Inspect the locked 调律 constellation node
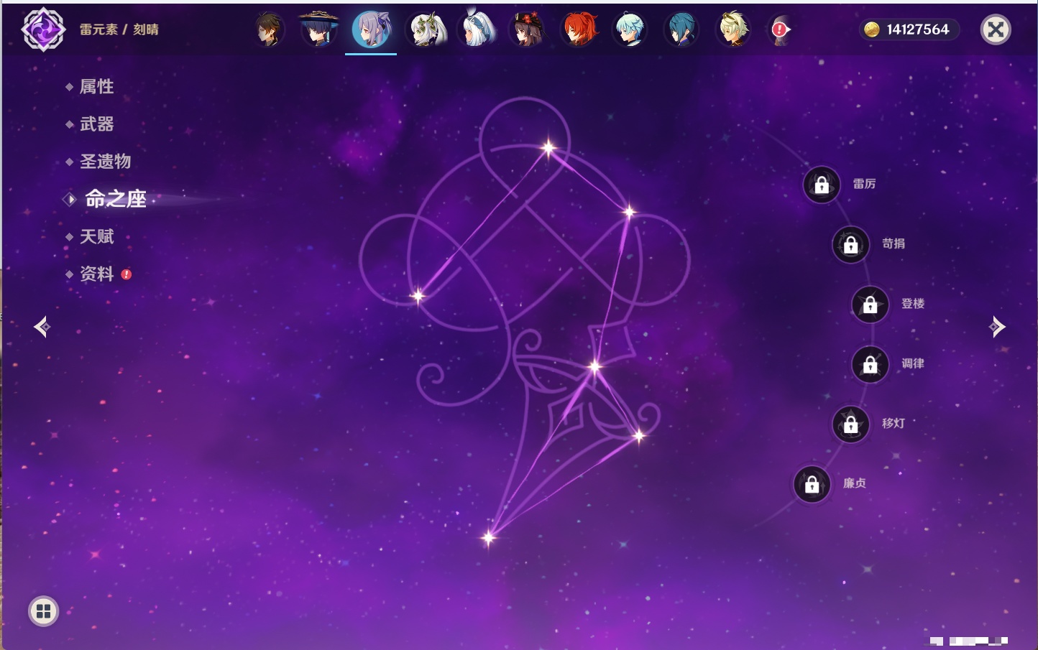The width and height of the screenshot is (1038, 650). [x=871, y=364]
